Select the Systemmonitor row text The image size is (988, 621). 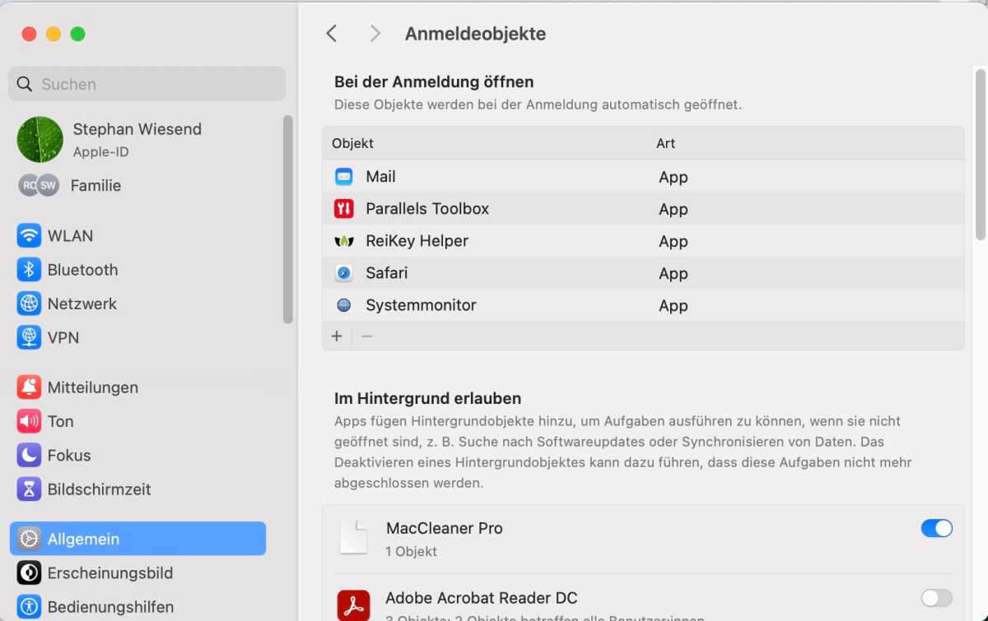click(421, 305)
